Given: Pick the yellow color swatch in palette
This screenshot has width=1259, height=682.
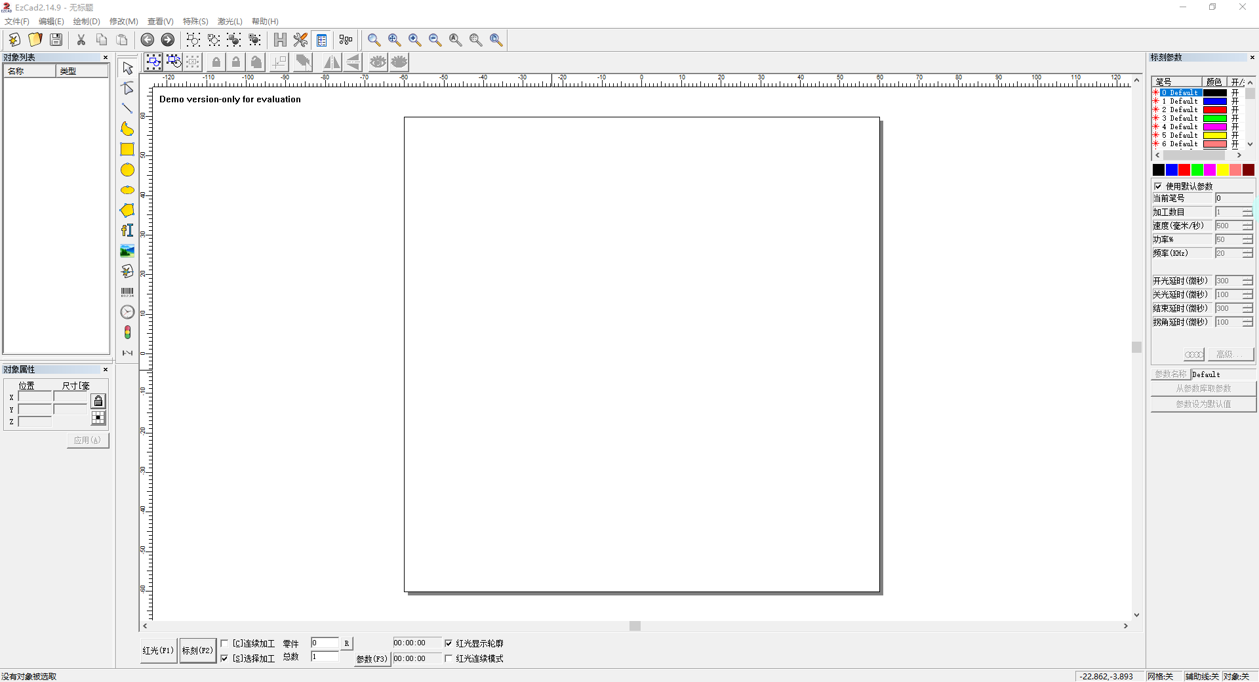Looking at the screenshot, I should (x=1223, y=170).
